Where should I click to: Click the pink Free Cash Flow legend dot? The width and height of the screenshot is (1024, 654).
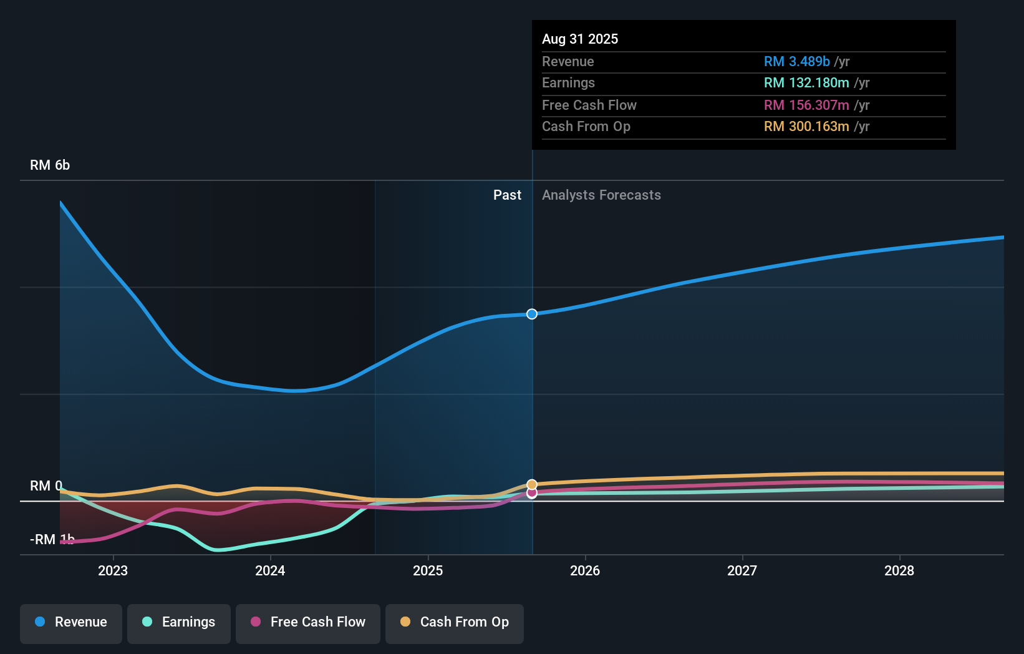click(258, 622)
